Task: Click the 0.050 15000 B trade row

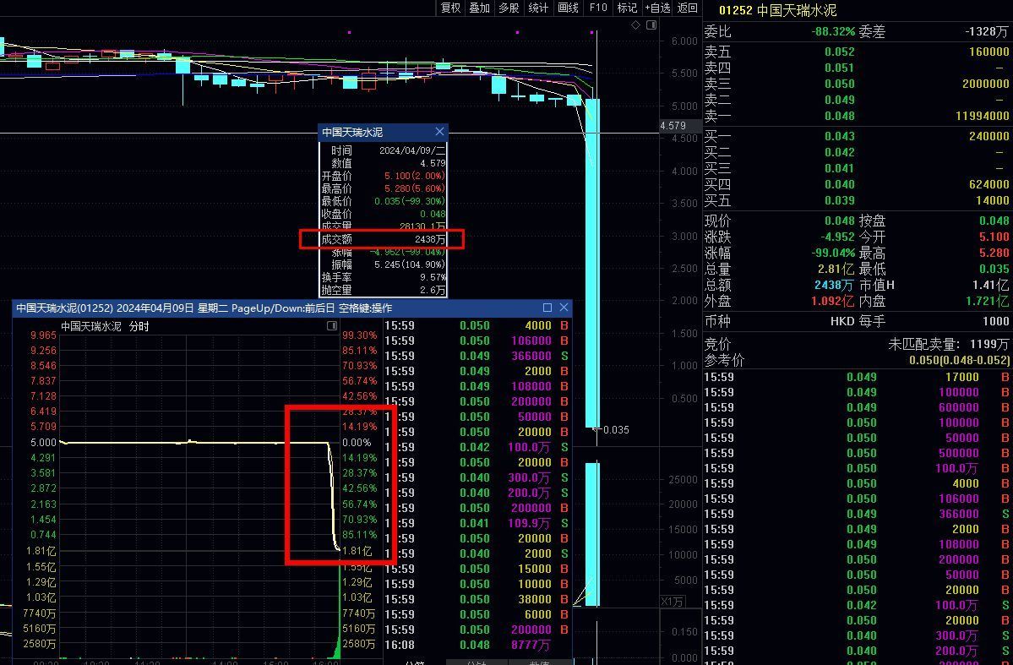Action: pyautogui.click(x=477, y=569)
